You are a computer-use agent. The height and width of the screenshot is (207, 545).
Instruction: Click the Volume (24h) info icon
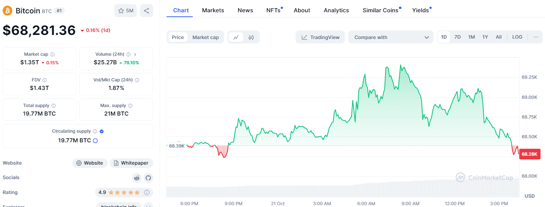click(x=128, y=54)
